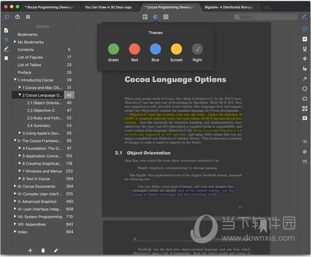
Task: Click the blue circle tool at right toolbar top
Action: (x=304, y=29)
